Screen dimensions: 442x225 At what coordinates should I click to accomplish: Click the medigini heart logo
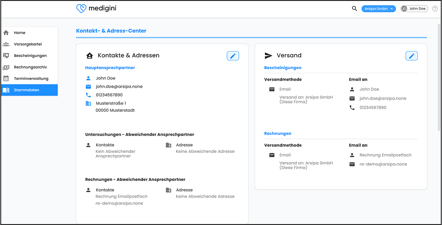[81, 8]
